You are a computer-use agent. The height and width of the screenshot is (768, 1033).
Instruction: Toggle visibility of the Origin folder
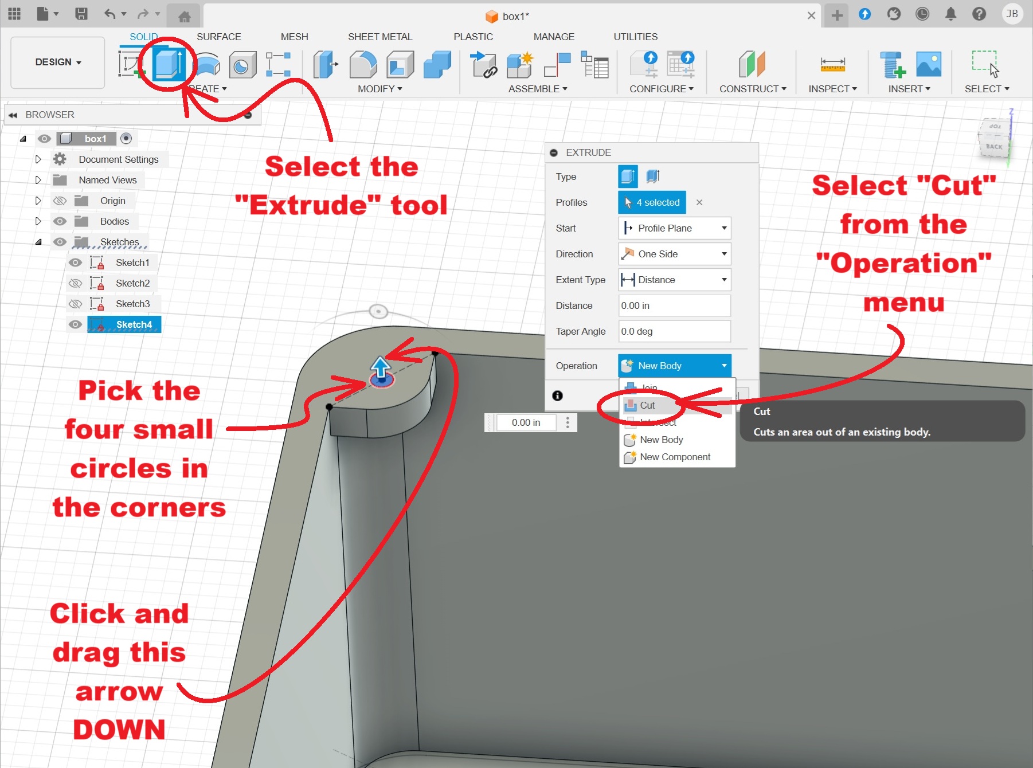[60, 201]
